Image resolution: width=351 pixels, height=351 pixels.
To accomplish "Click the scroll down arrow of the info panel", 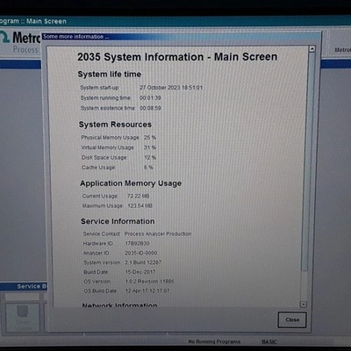I will click(304, 304).
